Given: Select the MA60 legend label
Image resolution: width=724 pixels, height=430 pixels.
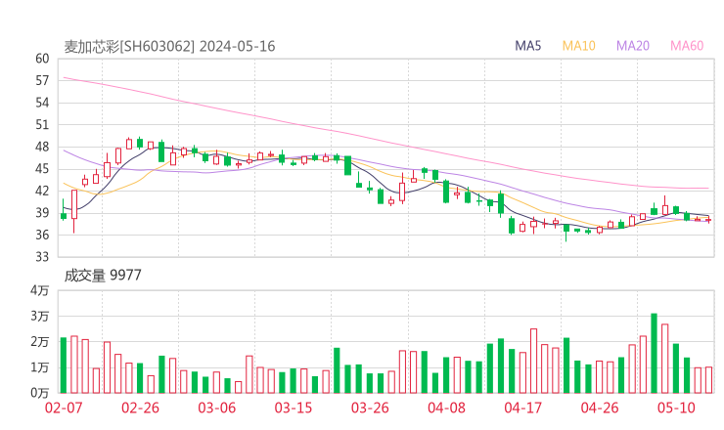Looking at the screenshot, I should coord(687,46).
